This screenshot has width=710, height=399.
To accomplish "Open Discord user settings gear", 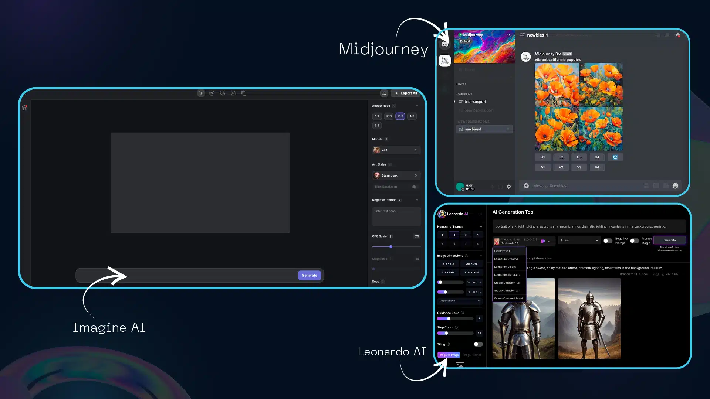I will coord(509,187).
